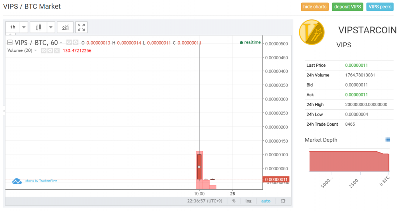Click the Bid value 0.00000011
The height and width of the screenshot is (211, 398).
[x=356, y=85]
